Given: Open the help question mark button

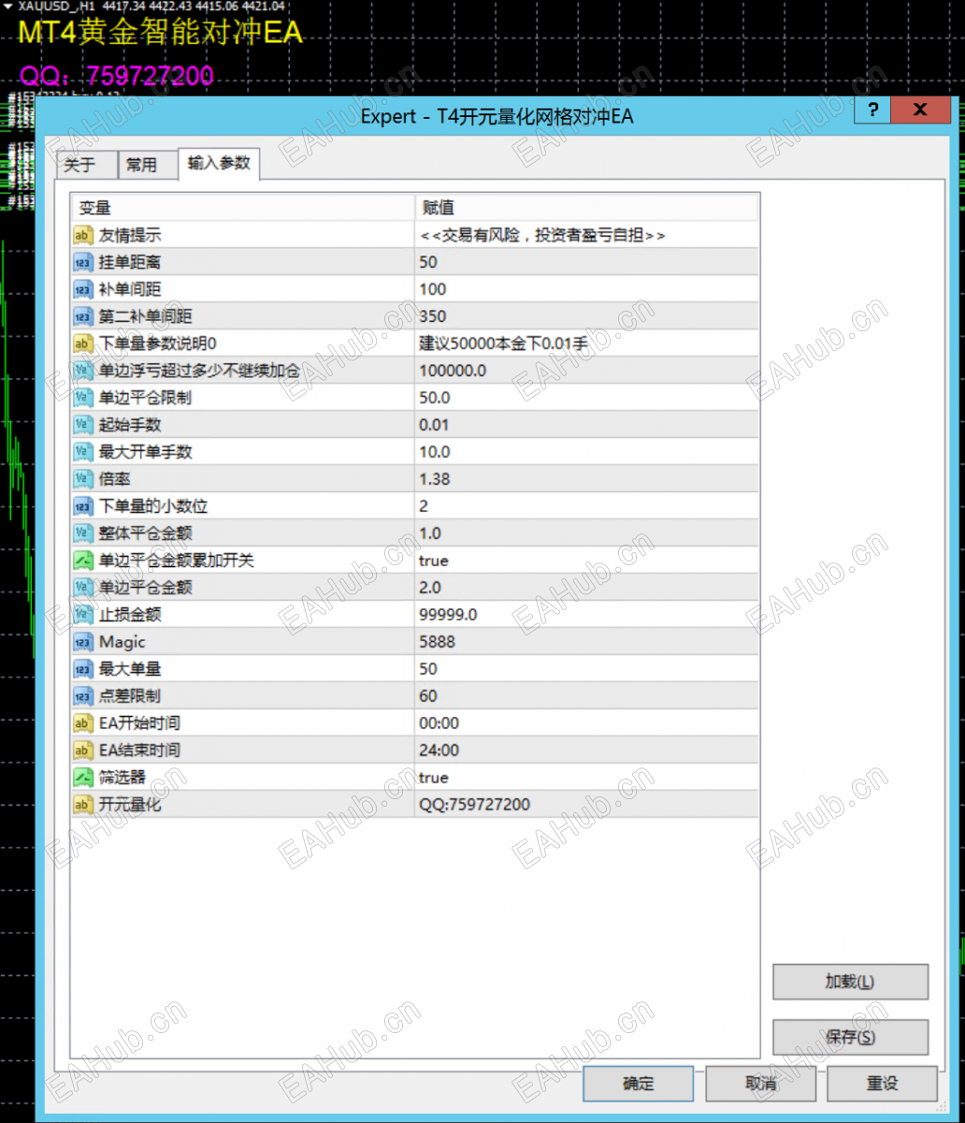Looking at the screenshot, I should [871, 109].
